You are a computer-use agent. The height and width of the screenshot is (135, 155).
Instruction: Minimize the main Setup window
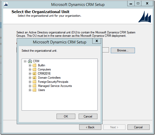click(131, 4)
